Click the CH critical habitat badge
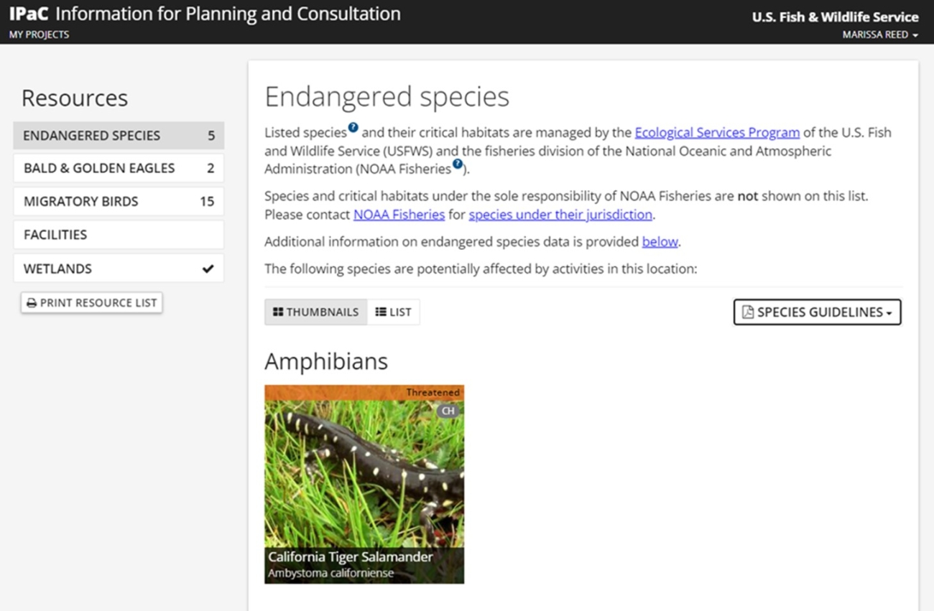 448,411
